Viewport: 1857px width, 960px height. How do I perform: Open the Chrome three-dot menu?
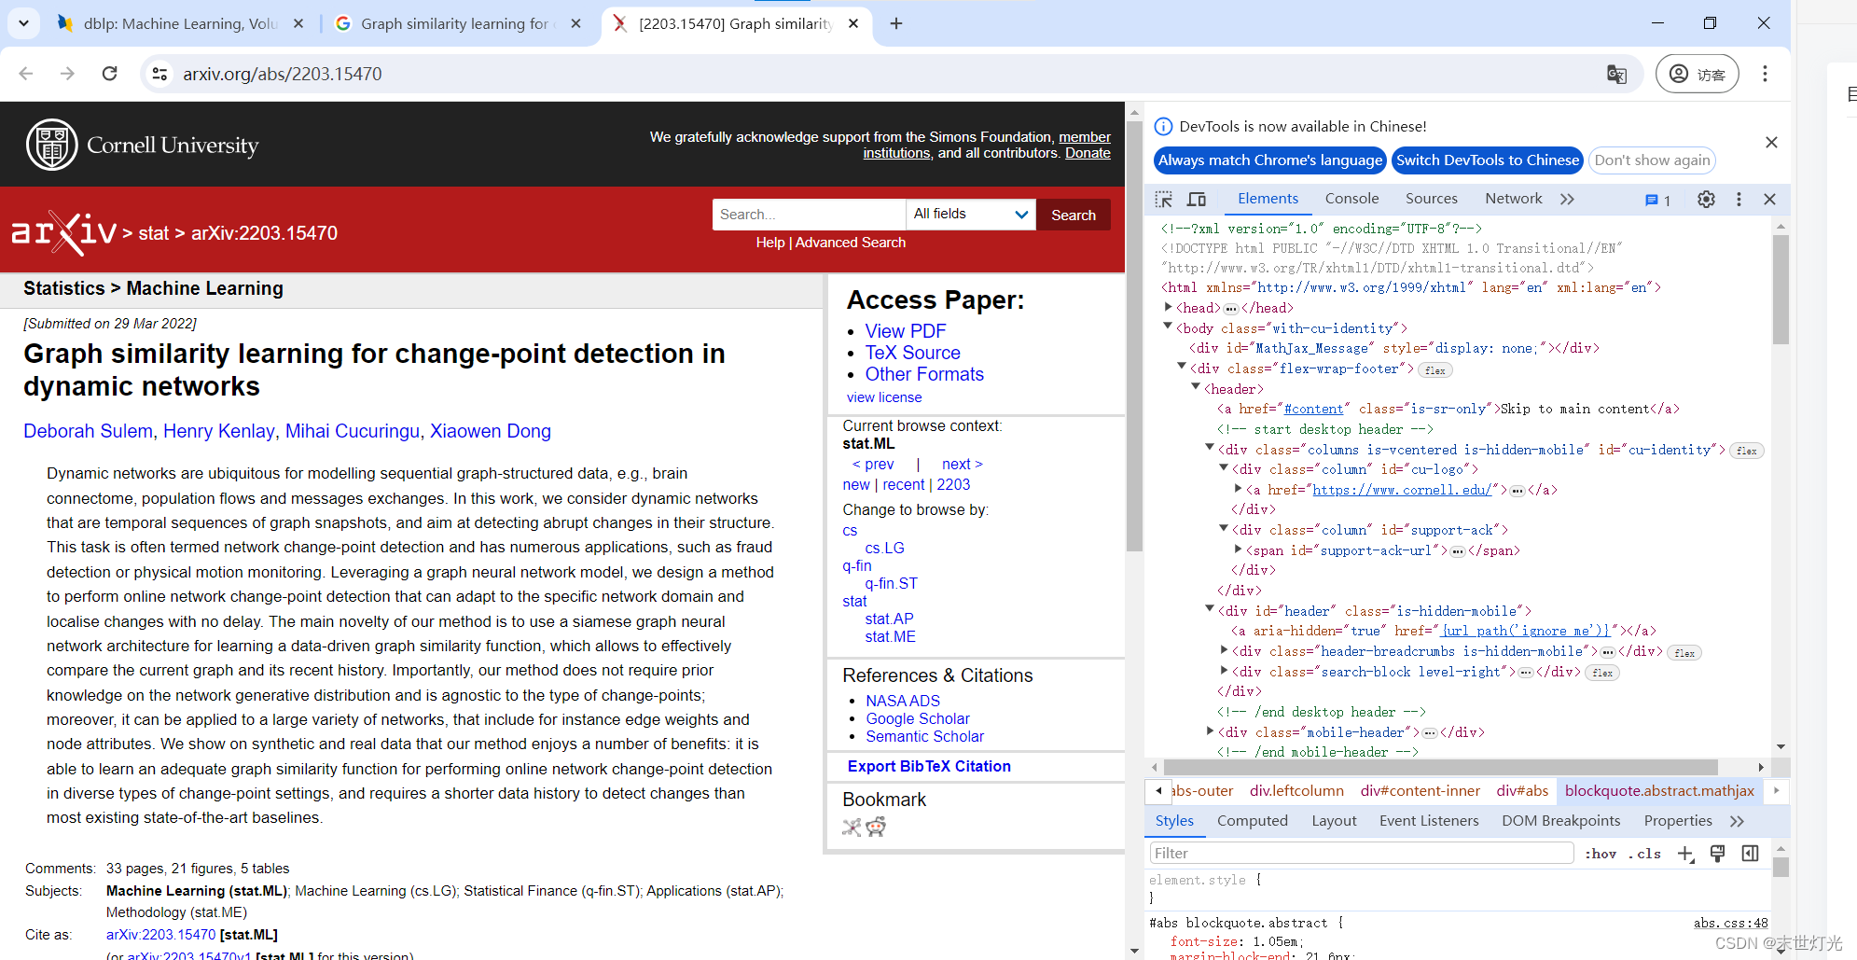(1765, 74)
